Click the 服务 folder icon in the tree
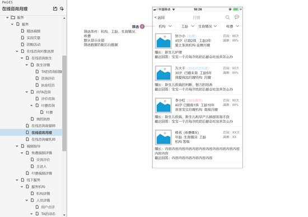Screen dimensions: 308x217 pos(13,17)
